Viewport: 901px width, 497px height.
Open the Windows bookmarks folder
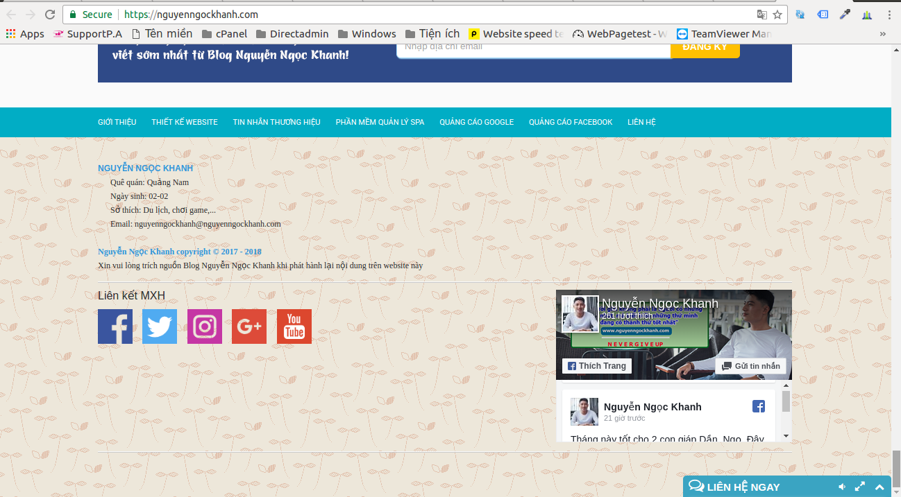[x=367, y=34]
